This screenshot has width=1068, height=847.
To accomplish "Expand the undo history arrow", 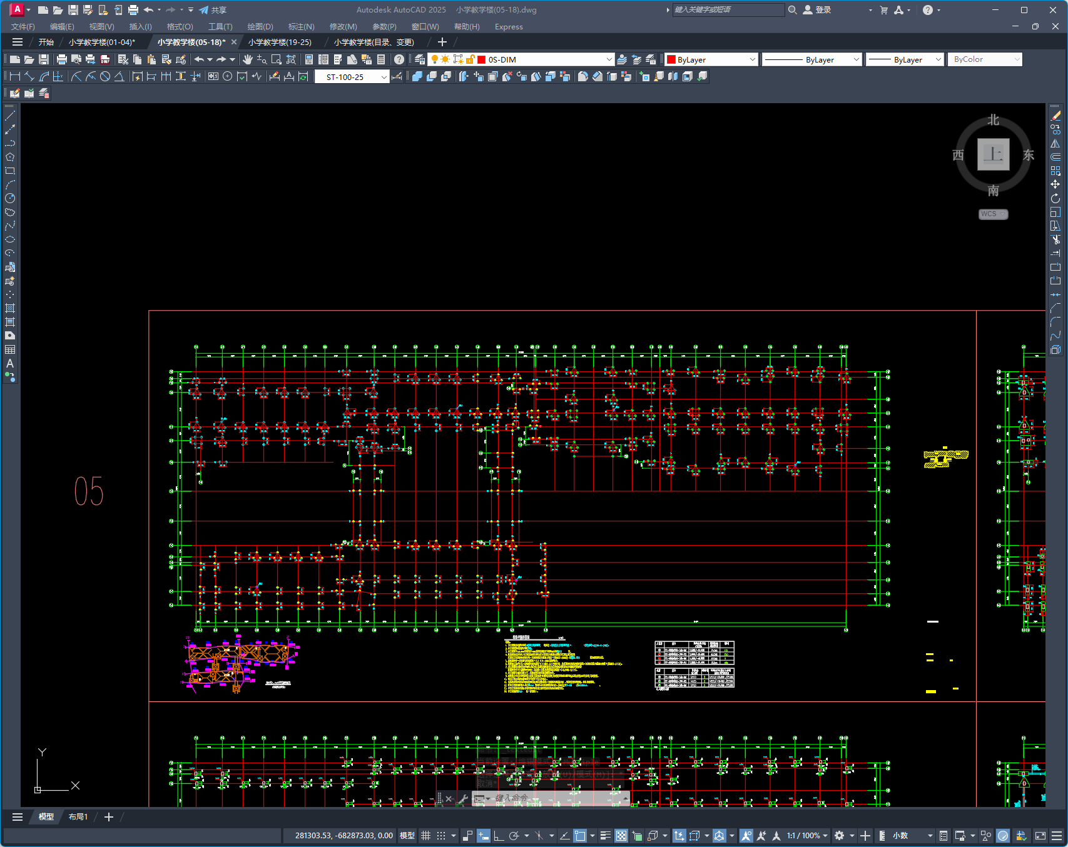I will (x=210, y=59).
